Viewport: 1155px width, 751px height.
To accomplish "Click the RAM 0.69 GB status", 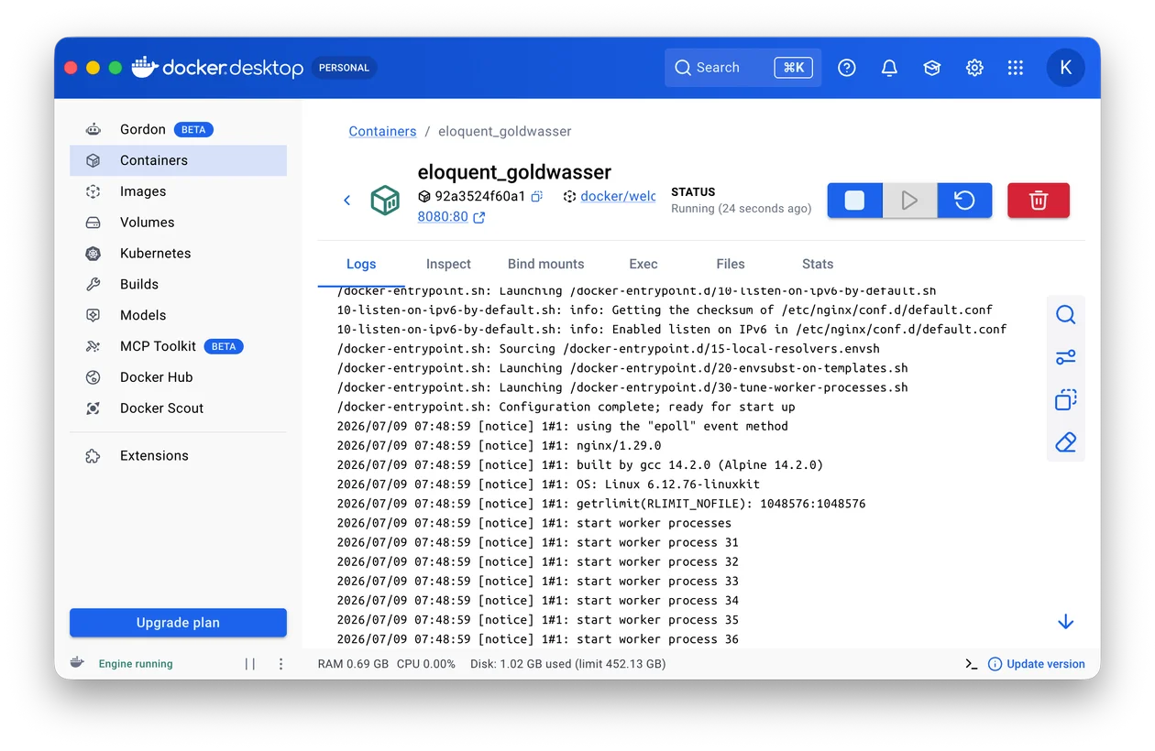I will pos(353,664).
